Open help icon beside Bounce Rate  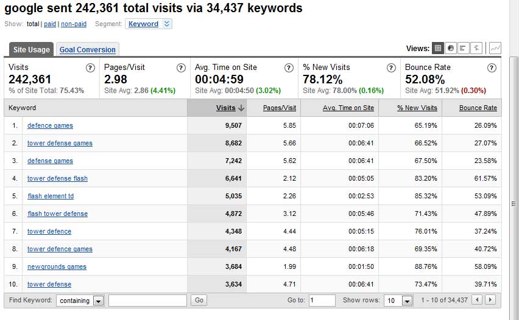[x=492, y=68]
